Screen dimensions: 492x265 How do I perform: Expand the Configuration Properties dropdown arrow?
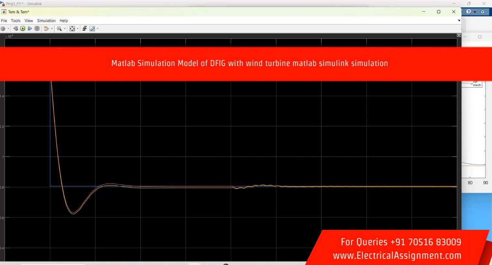point(8,29)
